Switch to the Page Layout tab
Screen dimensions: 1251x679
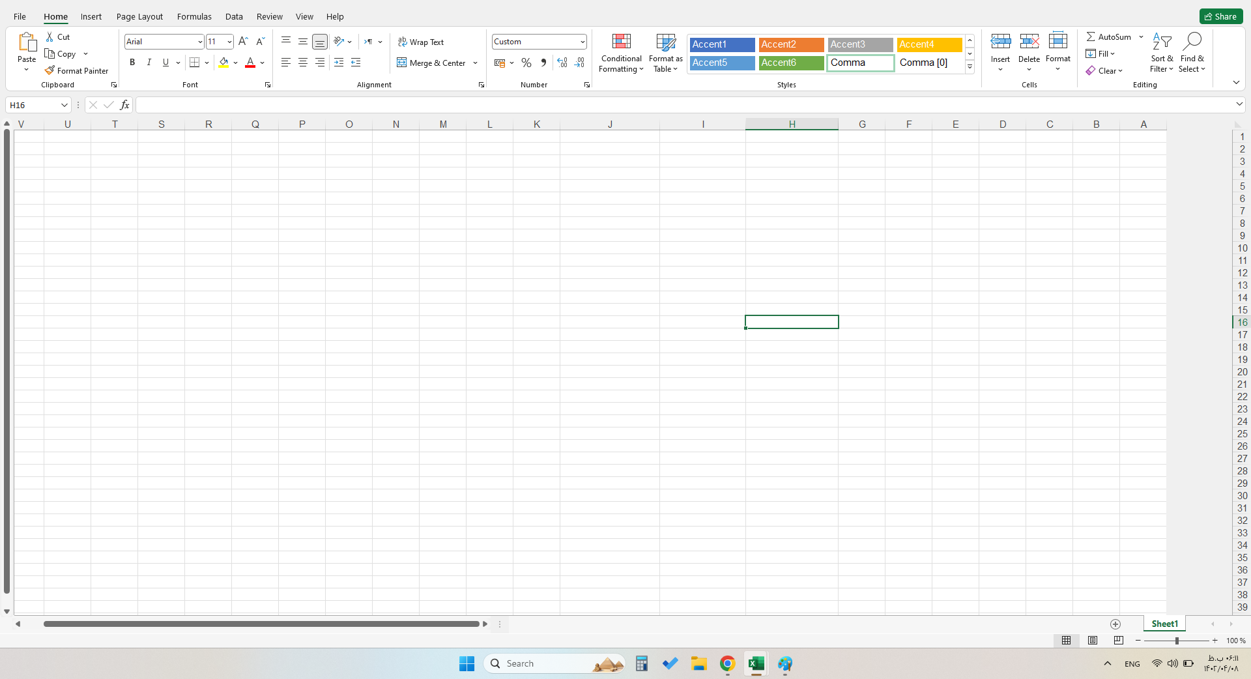click(139, 16)
